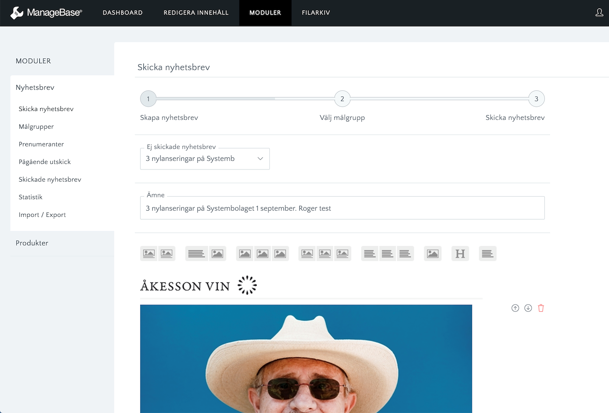The height and width of the screenshot is (413, 609).
Task: Expand the Produkter module section
Action: coord(32,243)
